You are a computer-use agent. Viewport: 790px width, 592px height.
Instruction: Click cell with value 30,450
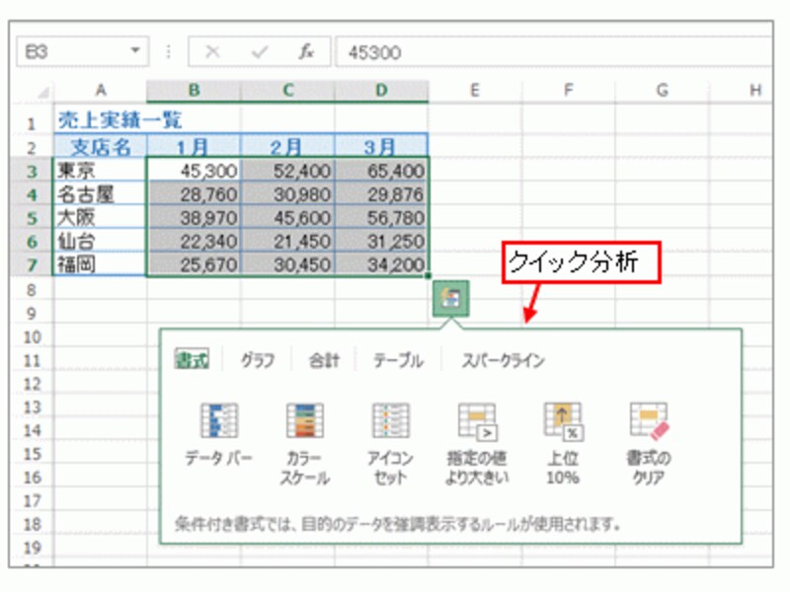point(287,264)
